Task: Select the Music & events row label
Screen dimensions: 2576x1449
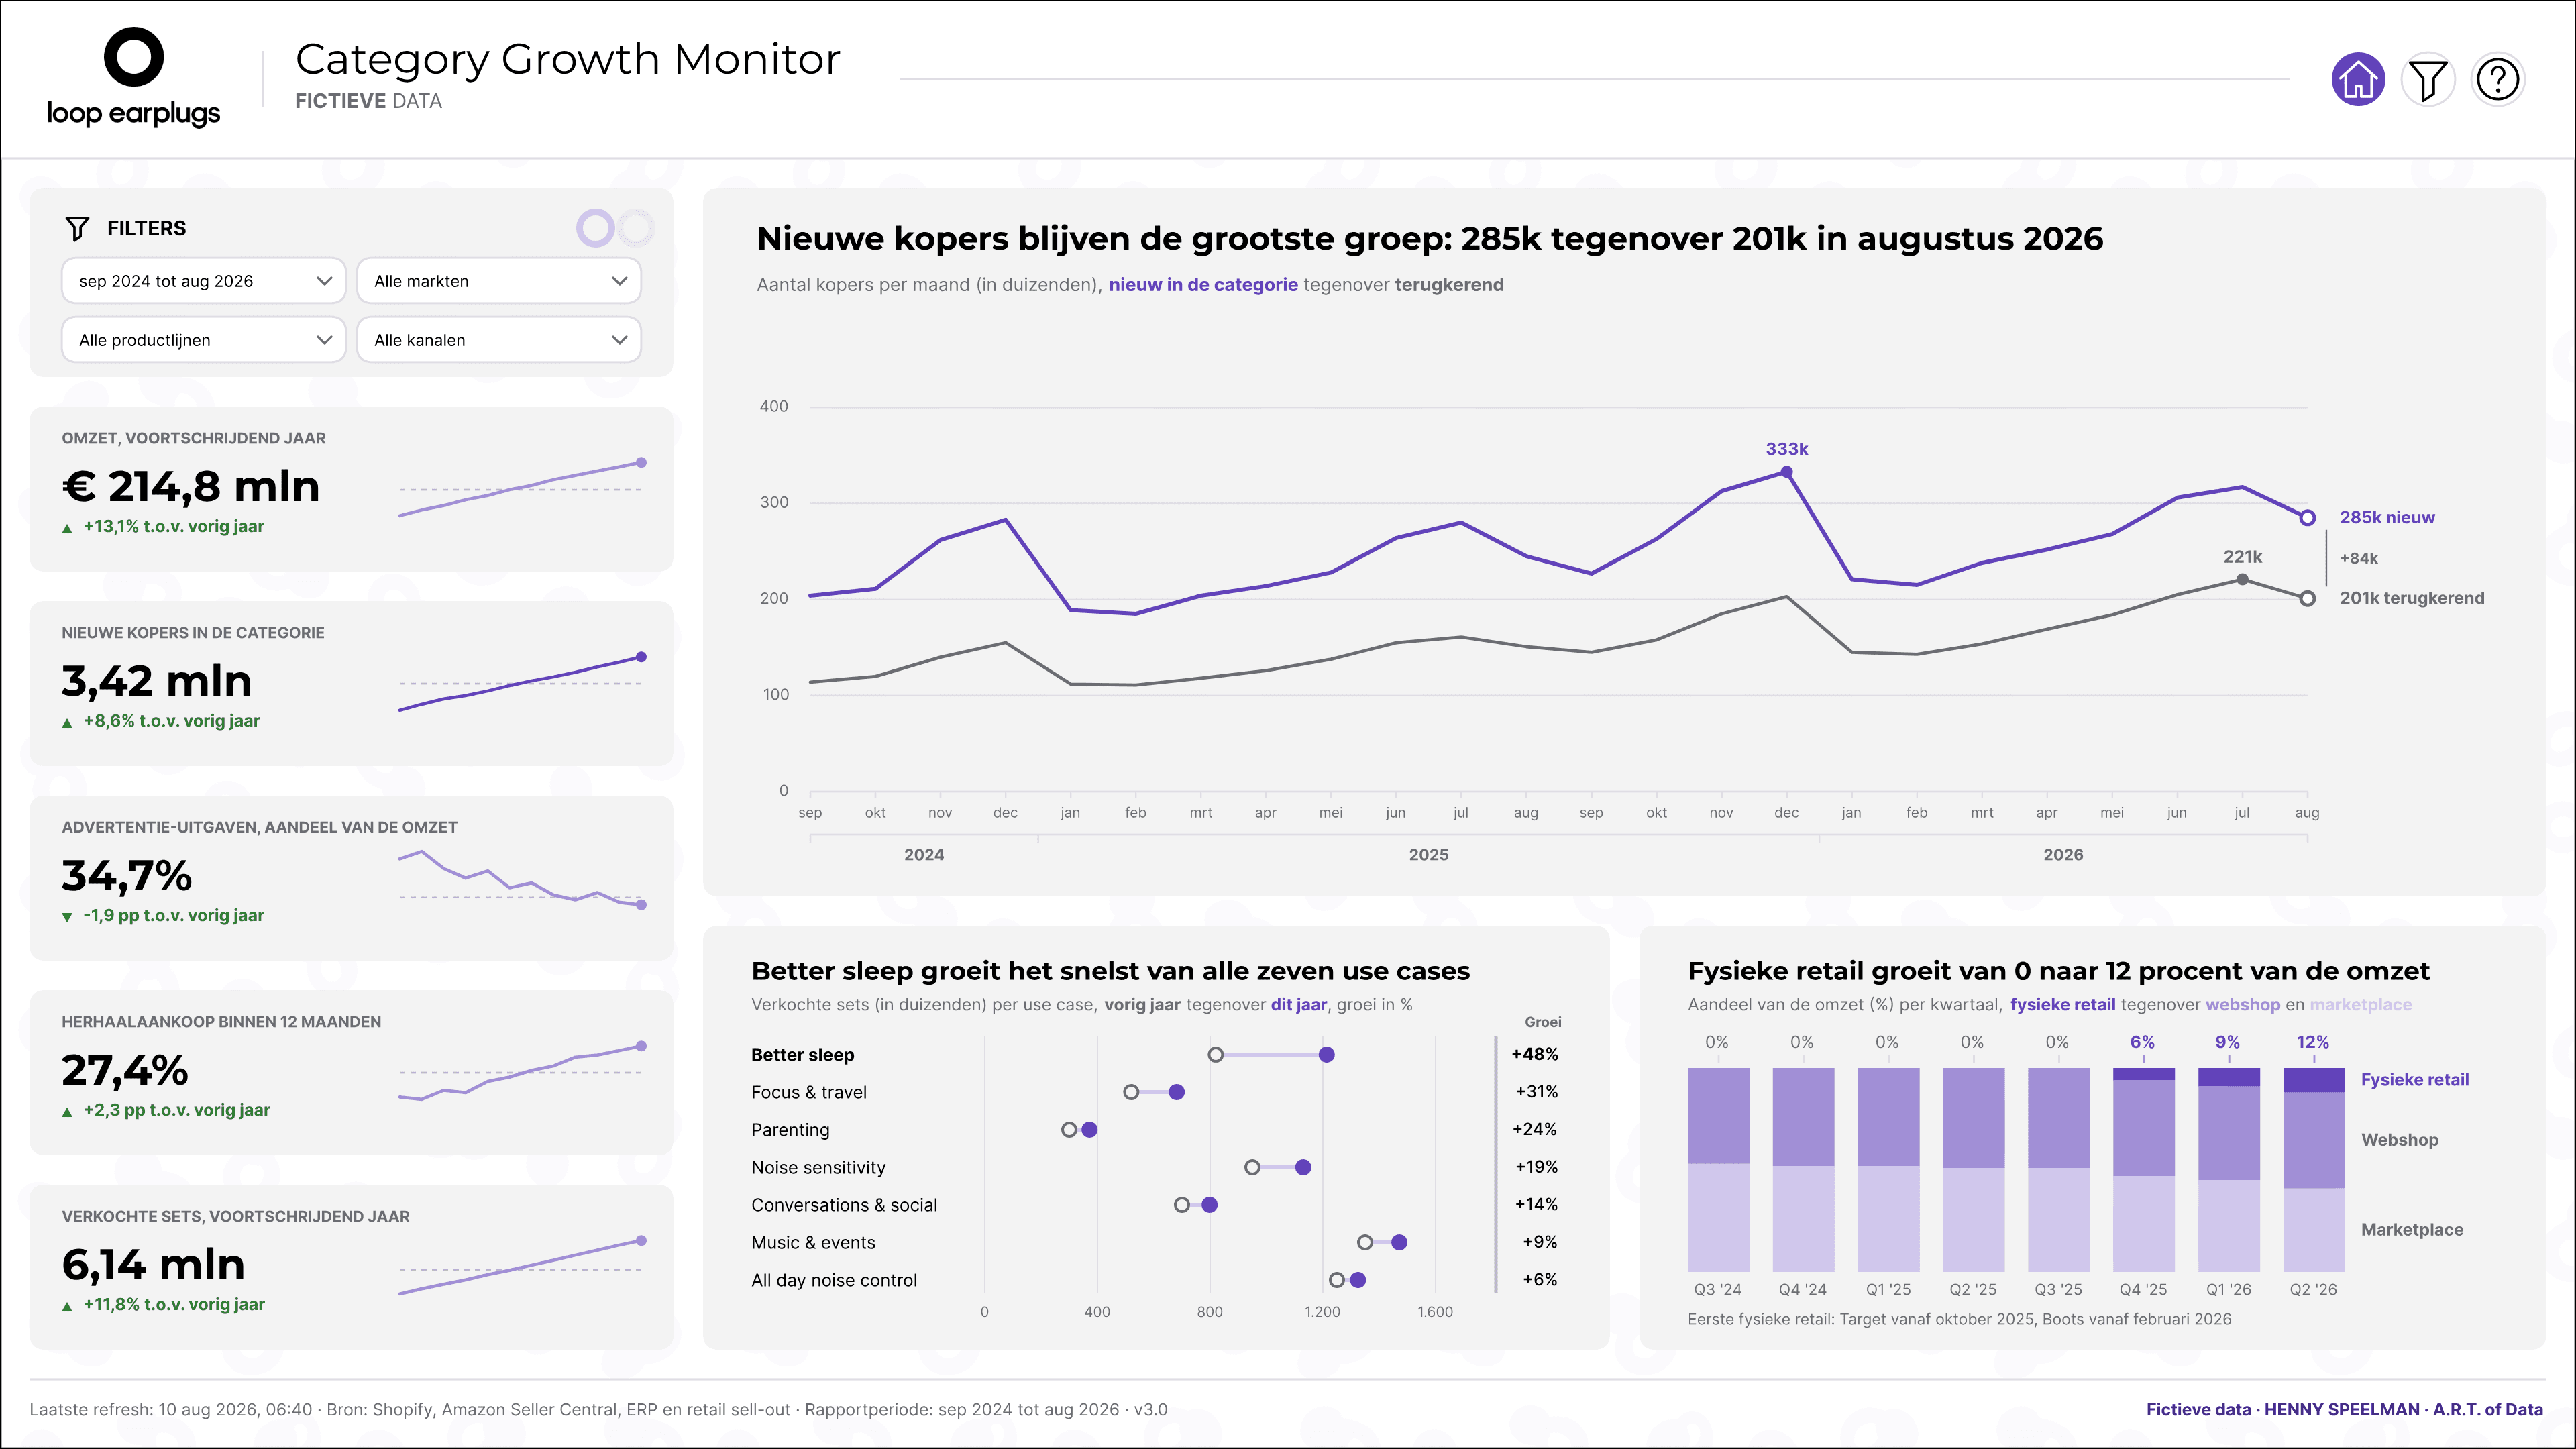Action: (x=813, y=1242)
